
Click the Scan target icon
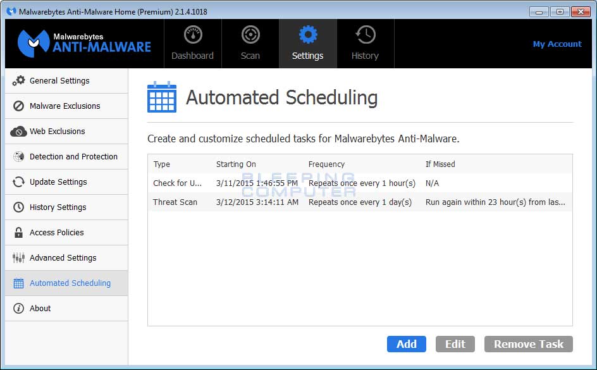[250, 35]
